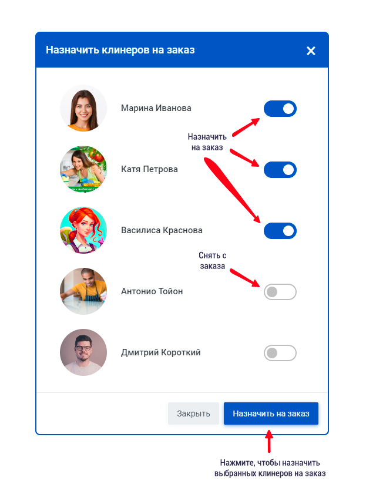Image resolution: width=366 pixels, height=501 pixels.
Task: Turn on Дмитрий Короткий's toggle
Action: 280,353
